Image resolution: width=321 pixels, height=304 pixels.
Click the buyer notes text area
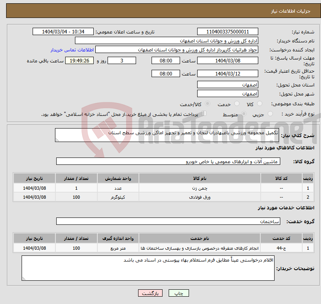[x=148, y=268]
